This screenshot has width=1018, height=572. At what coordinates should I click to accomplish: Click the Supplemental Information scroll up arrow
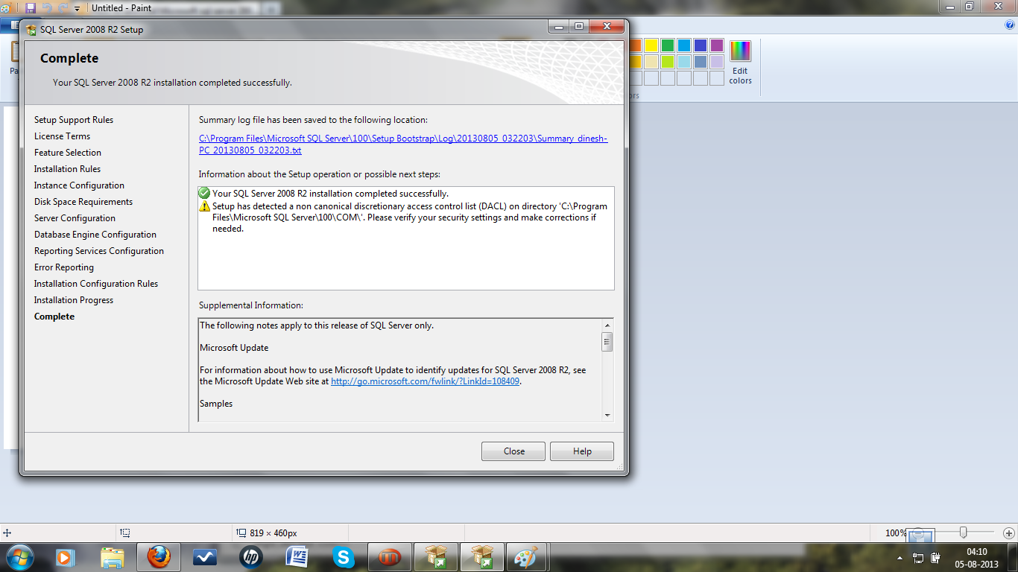(607, 326)
